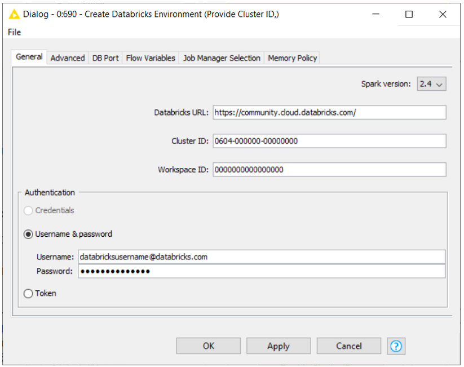Switch to the General tab
Image resolution: width=464 pixels, height=367 pixels.
click(x=29, y=57)
